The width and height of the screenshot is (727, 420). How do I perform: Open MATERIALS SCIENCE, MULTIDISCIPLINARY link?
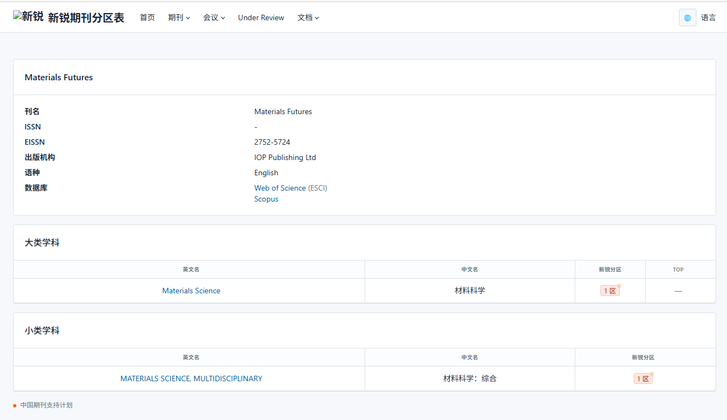point(191,378)
